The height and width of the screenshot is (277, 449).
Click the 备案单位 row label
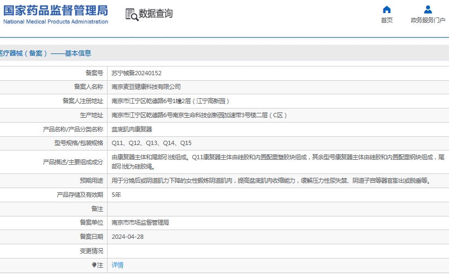91,222
